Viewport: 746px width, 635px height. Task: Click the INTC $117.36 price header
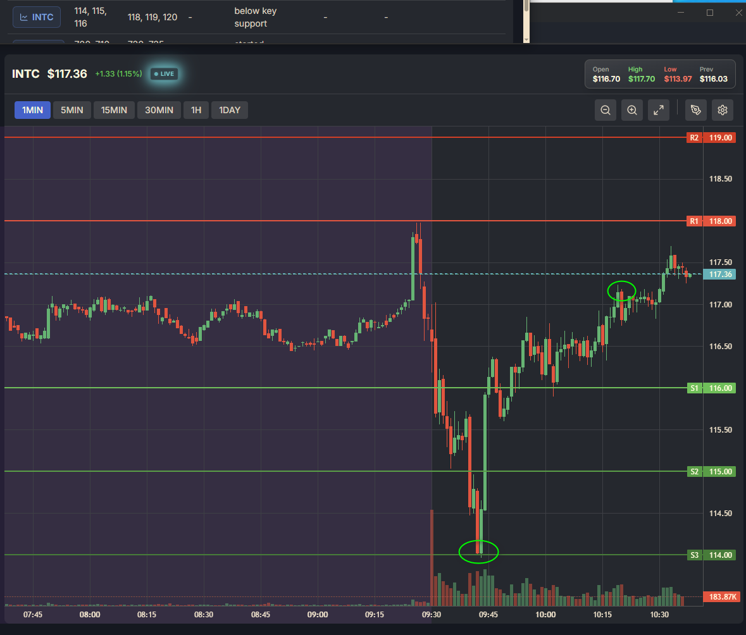coord(49,74)
